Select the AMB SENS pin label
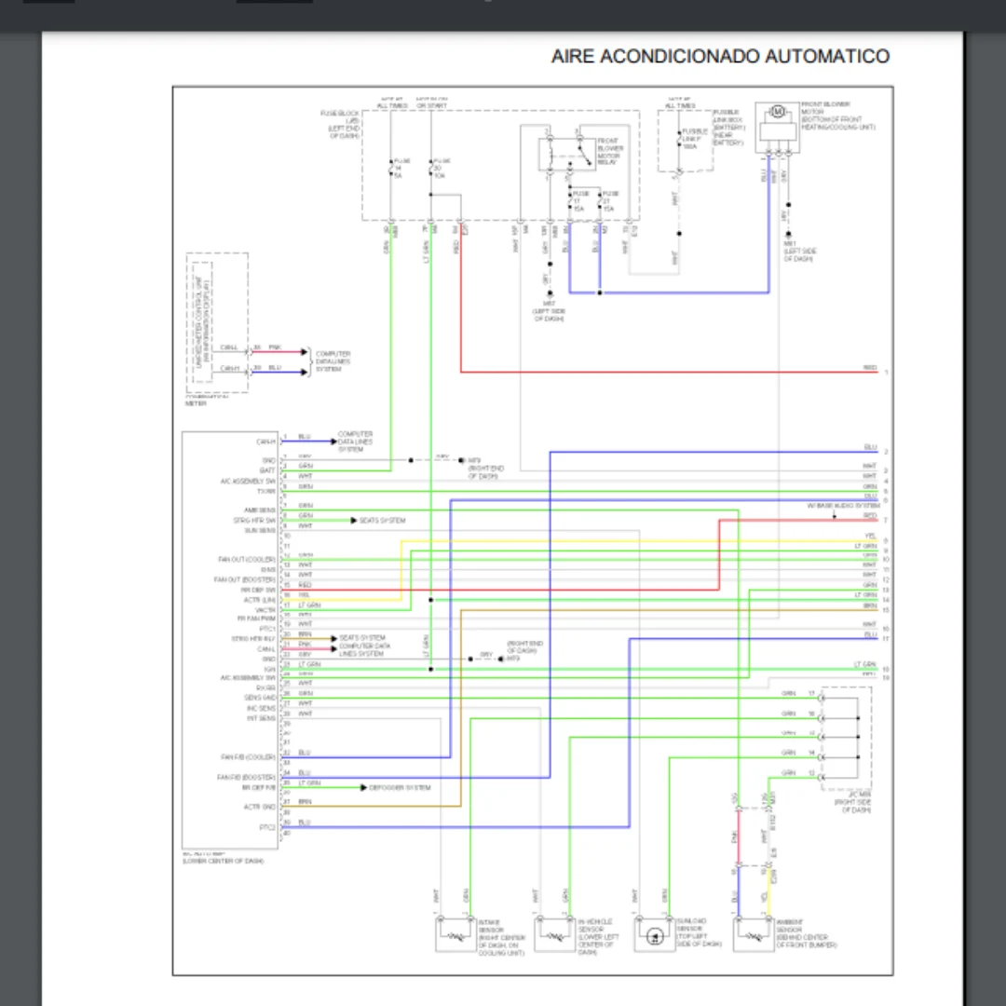 (259, 510)
